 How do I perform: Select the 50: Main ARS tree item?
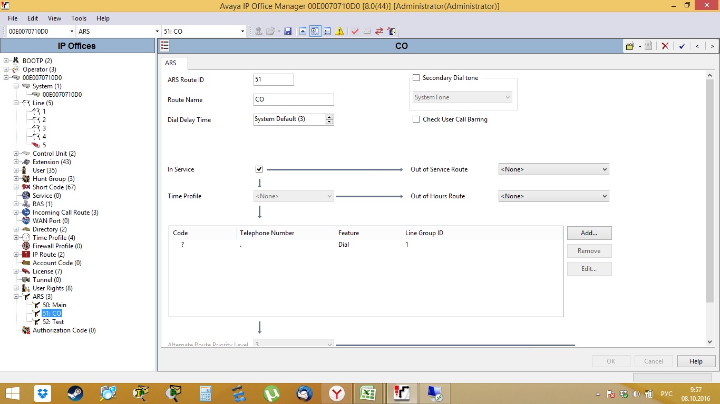coord(54,305)
